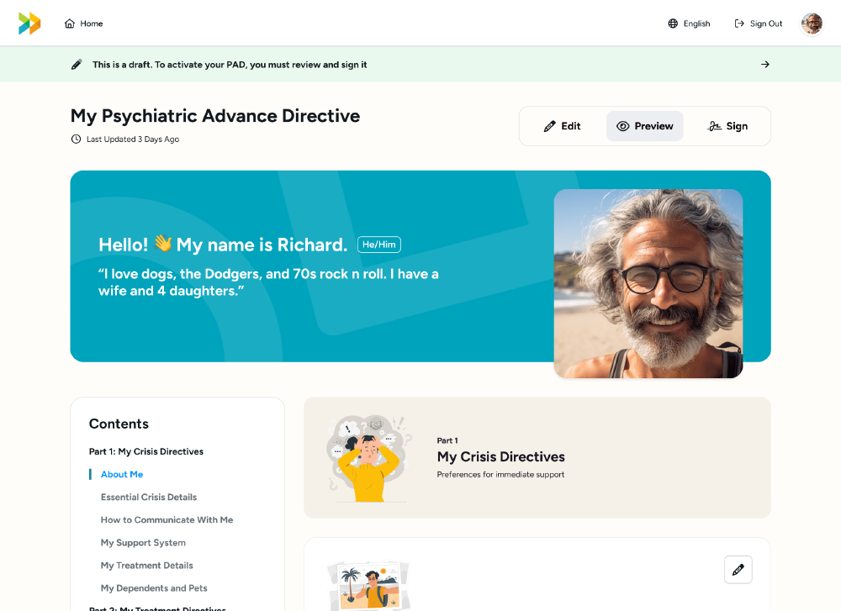Open Essential Crisis Details in contents
Image resolution: width=841 pixels, height=611 pixels.
coord(149,498)
